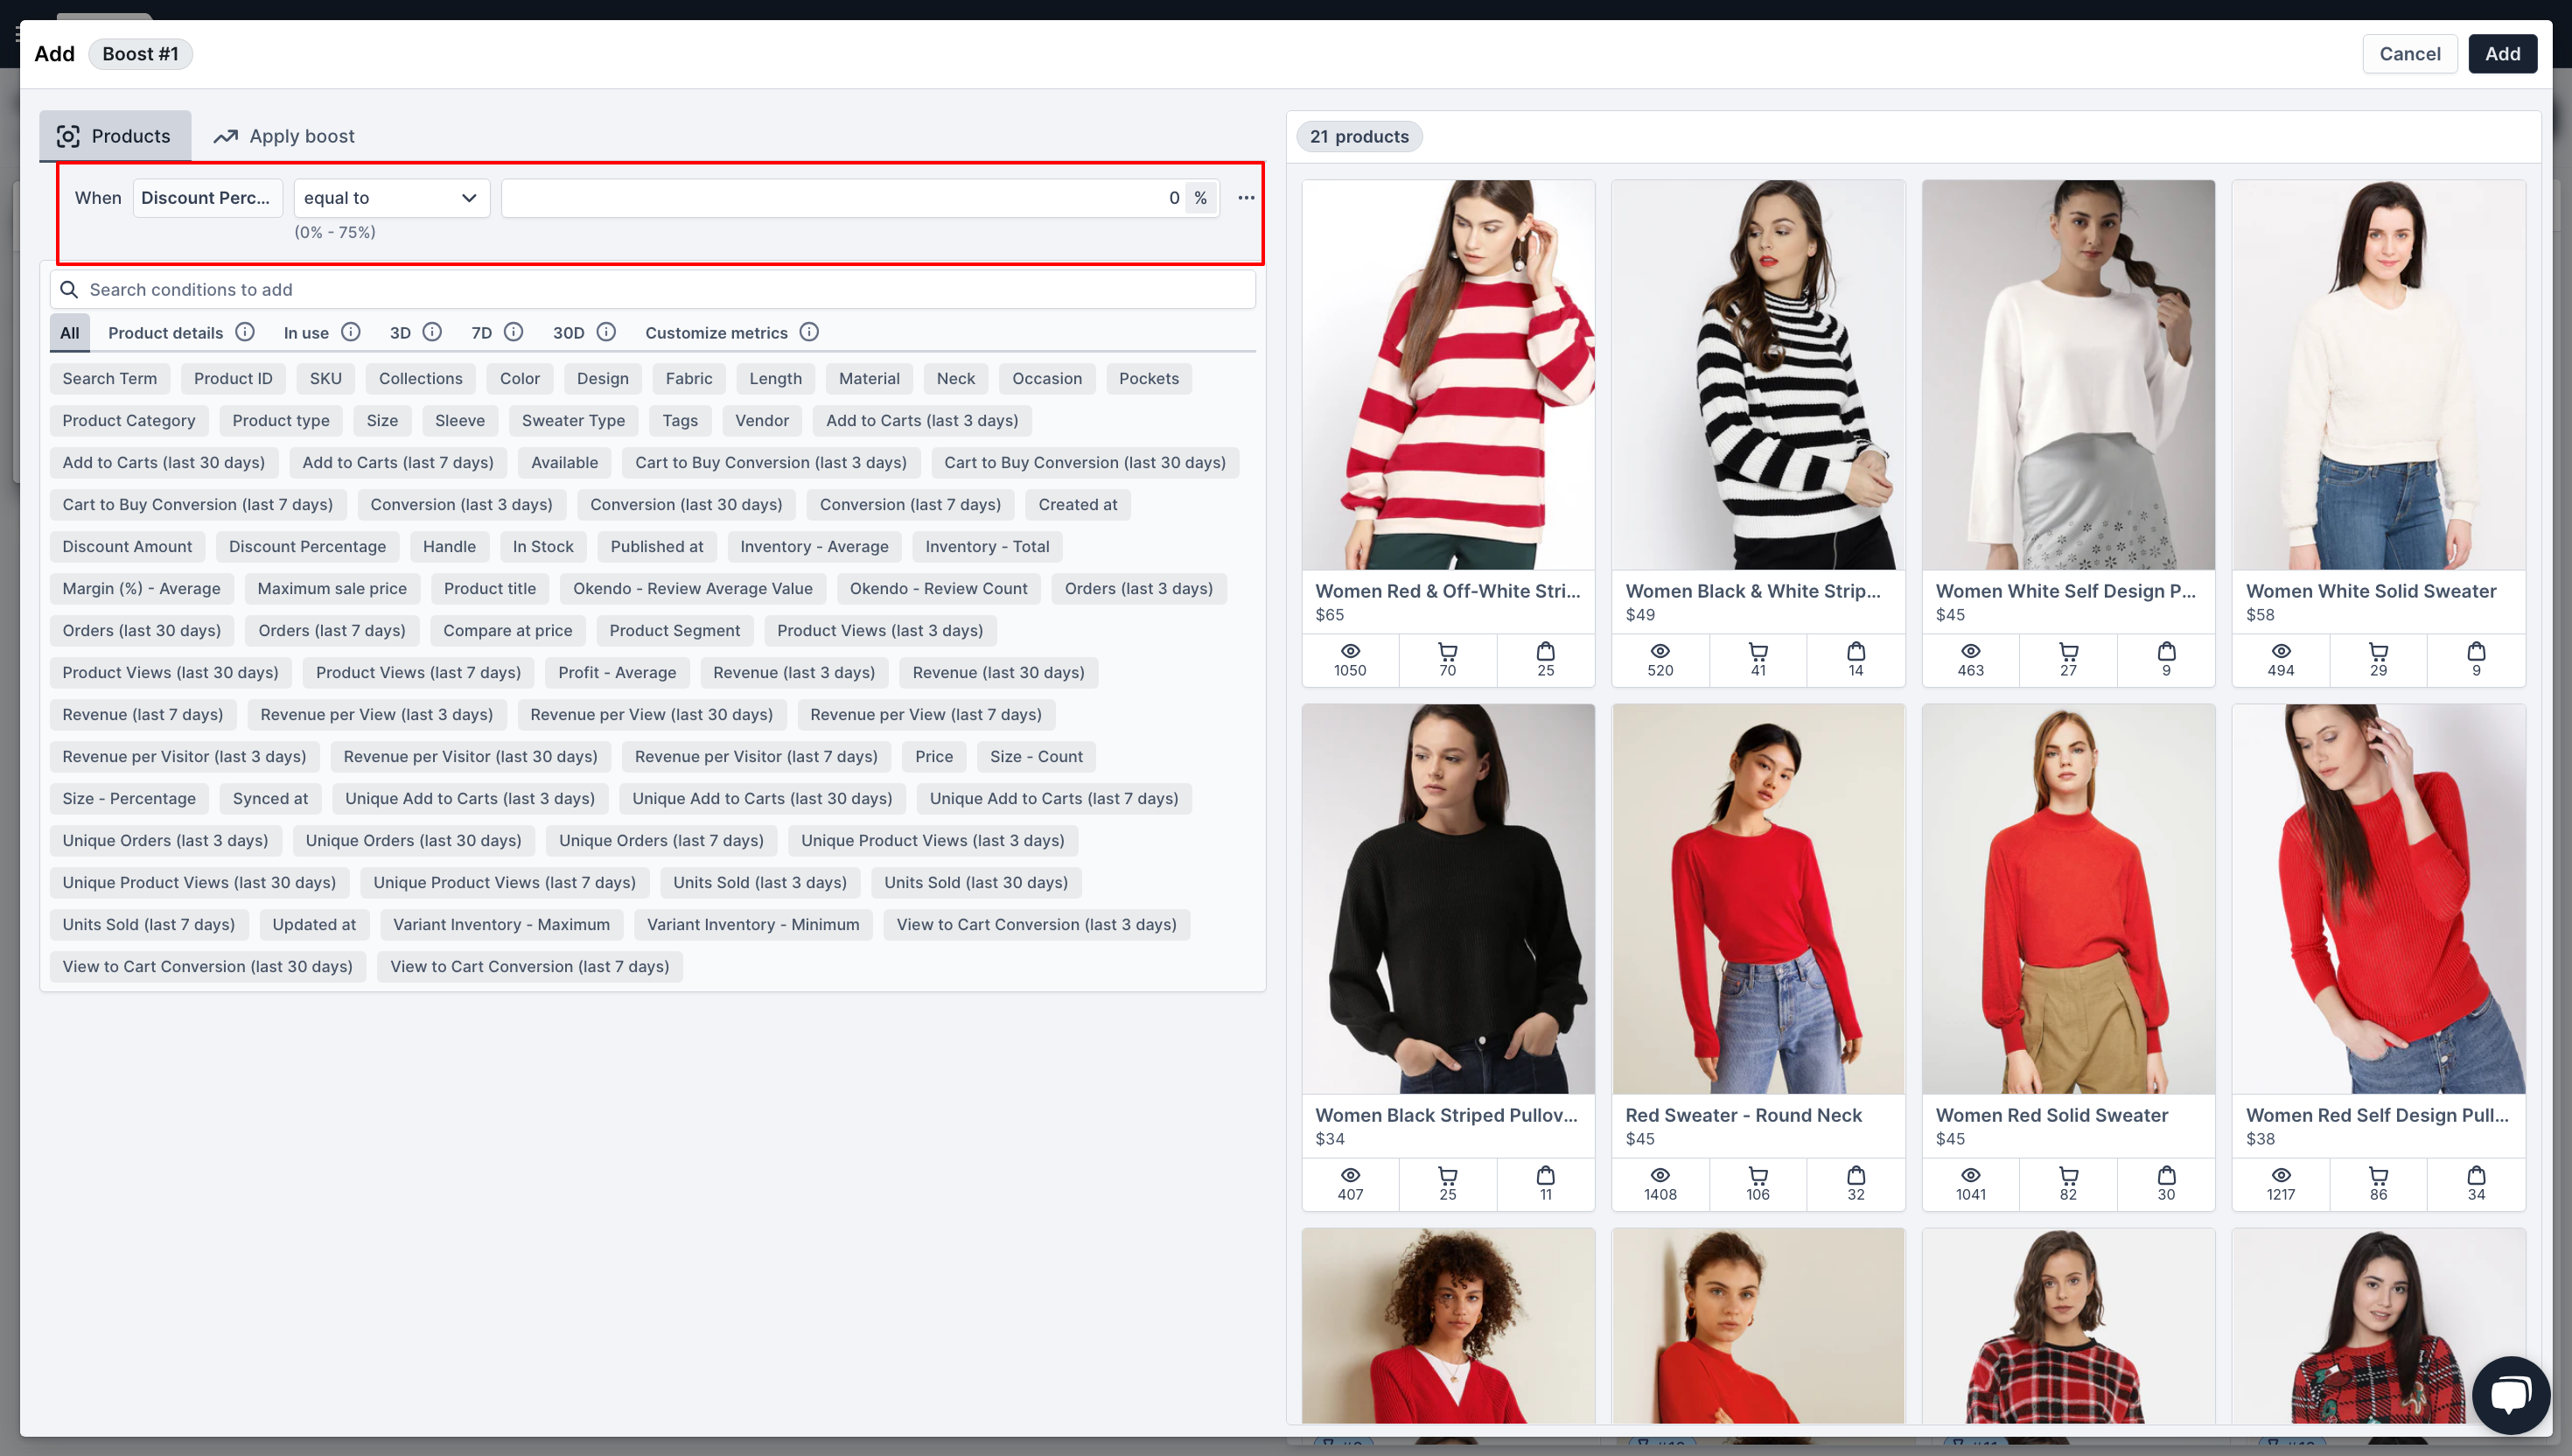This screenshot has height=1456, width=2572.
Task: Open the chat support bubble
Action: pyautogui.click(x=2510, y=1394)
